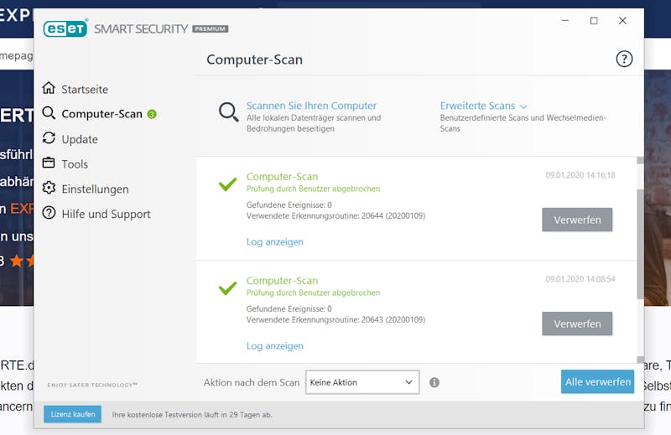Open the Tools section

tap(75, 164)
